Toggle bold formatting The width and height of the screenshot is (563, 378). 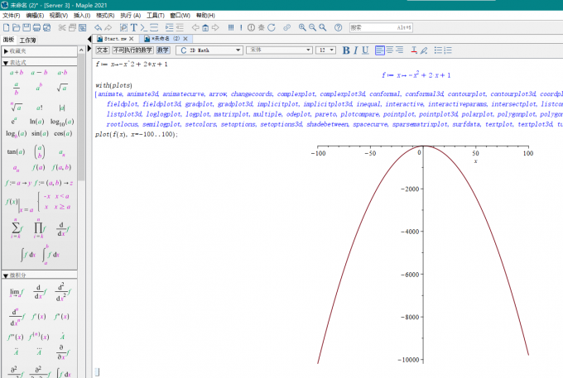point(346,50)
